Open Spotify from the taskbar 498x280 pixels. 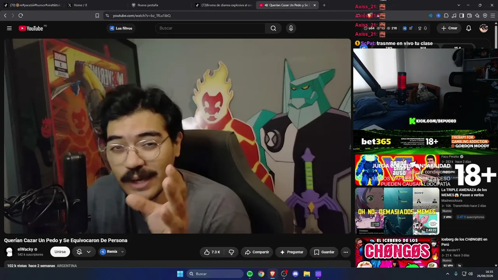[250, 274]
